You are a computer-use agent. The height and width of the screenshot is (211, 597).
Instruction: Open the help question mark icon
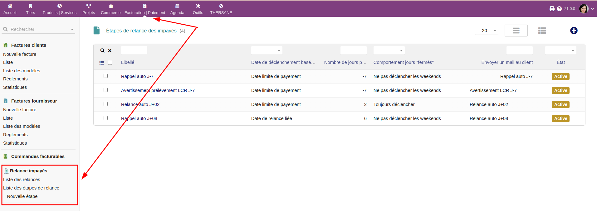click(559, 9)
